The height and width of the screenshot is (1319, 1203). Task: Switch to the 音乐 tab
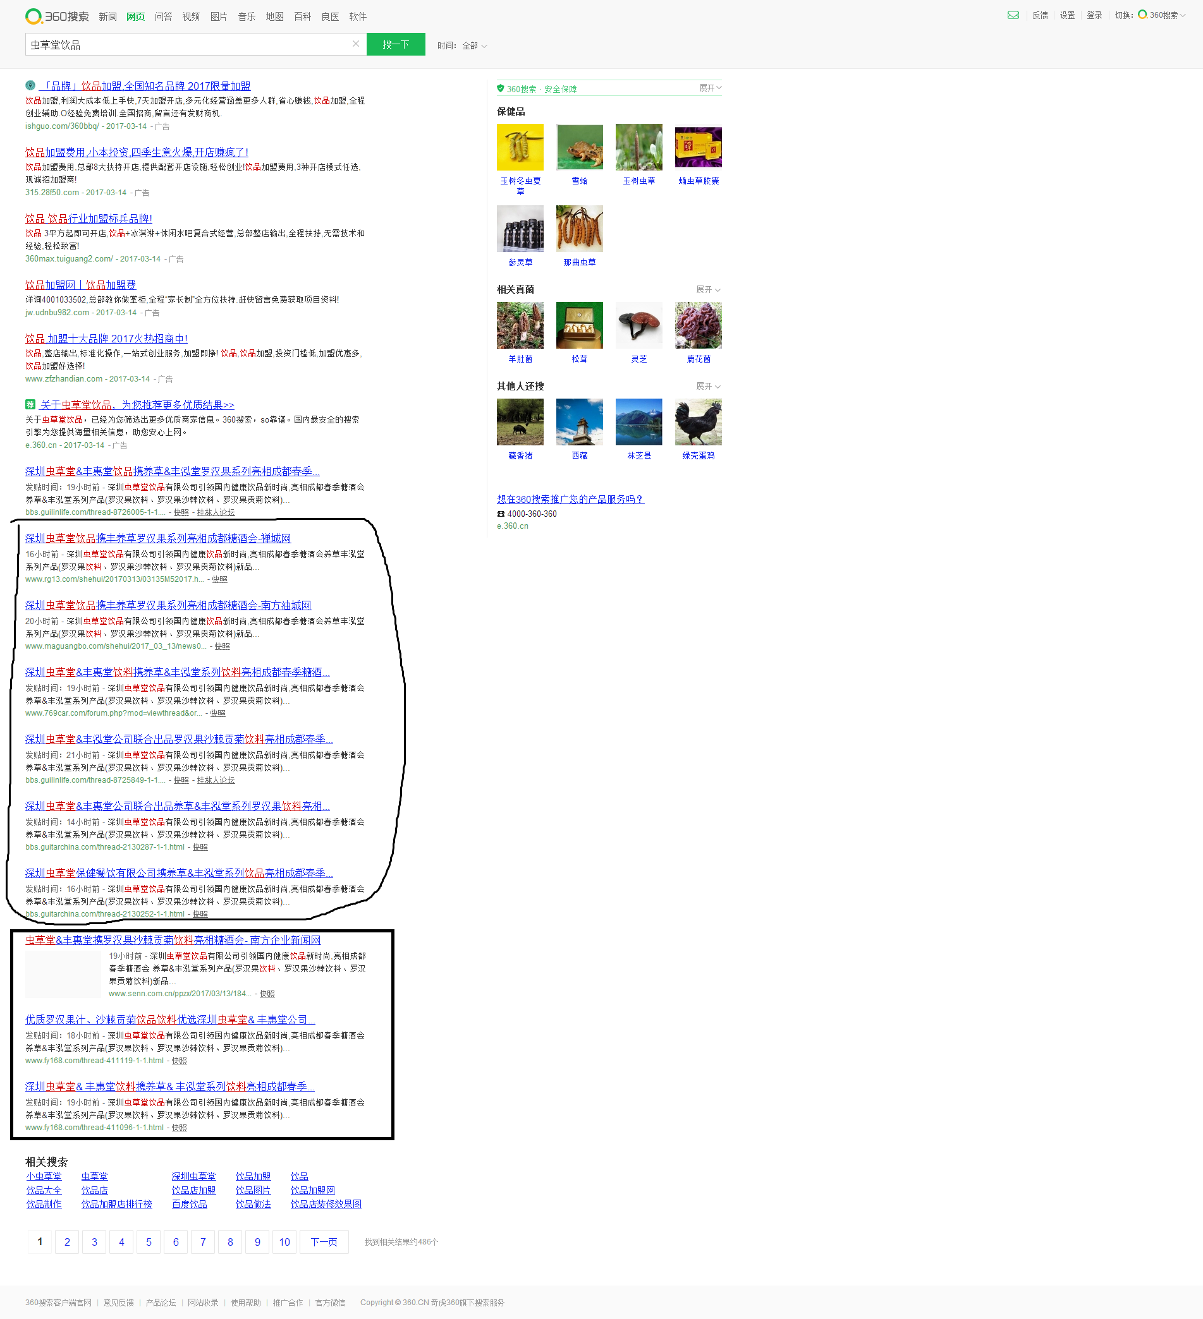pyautogui.click(x=247, y=16)
